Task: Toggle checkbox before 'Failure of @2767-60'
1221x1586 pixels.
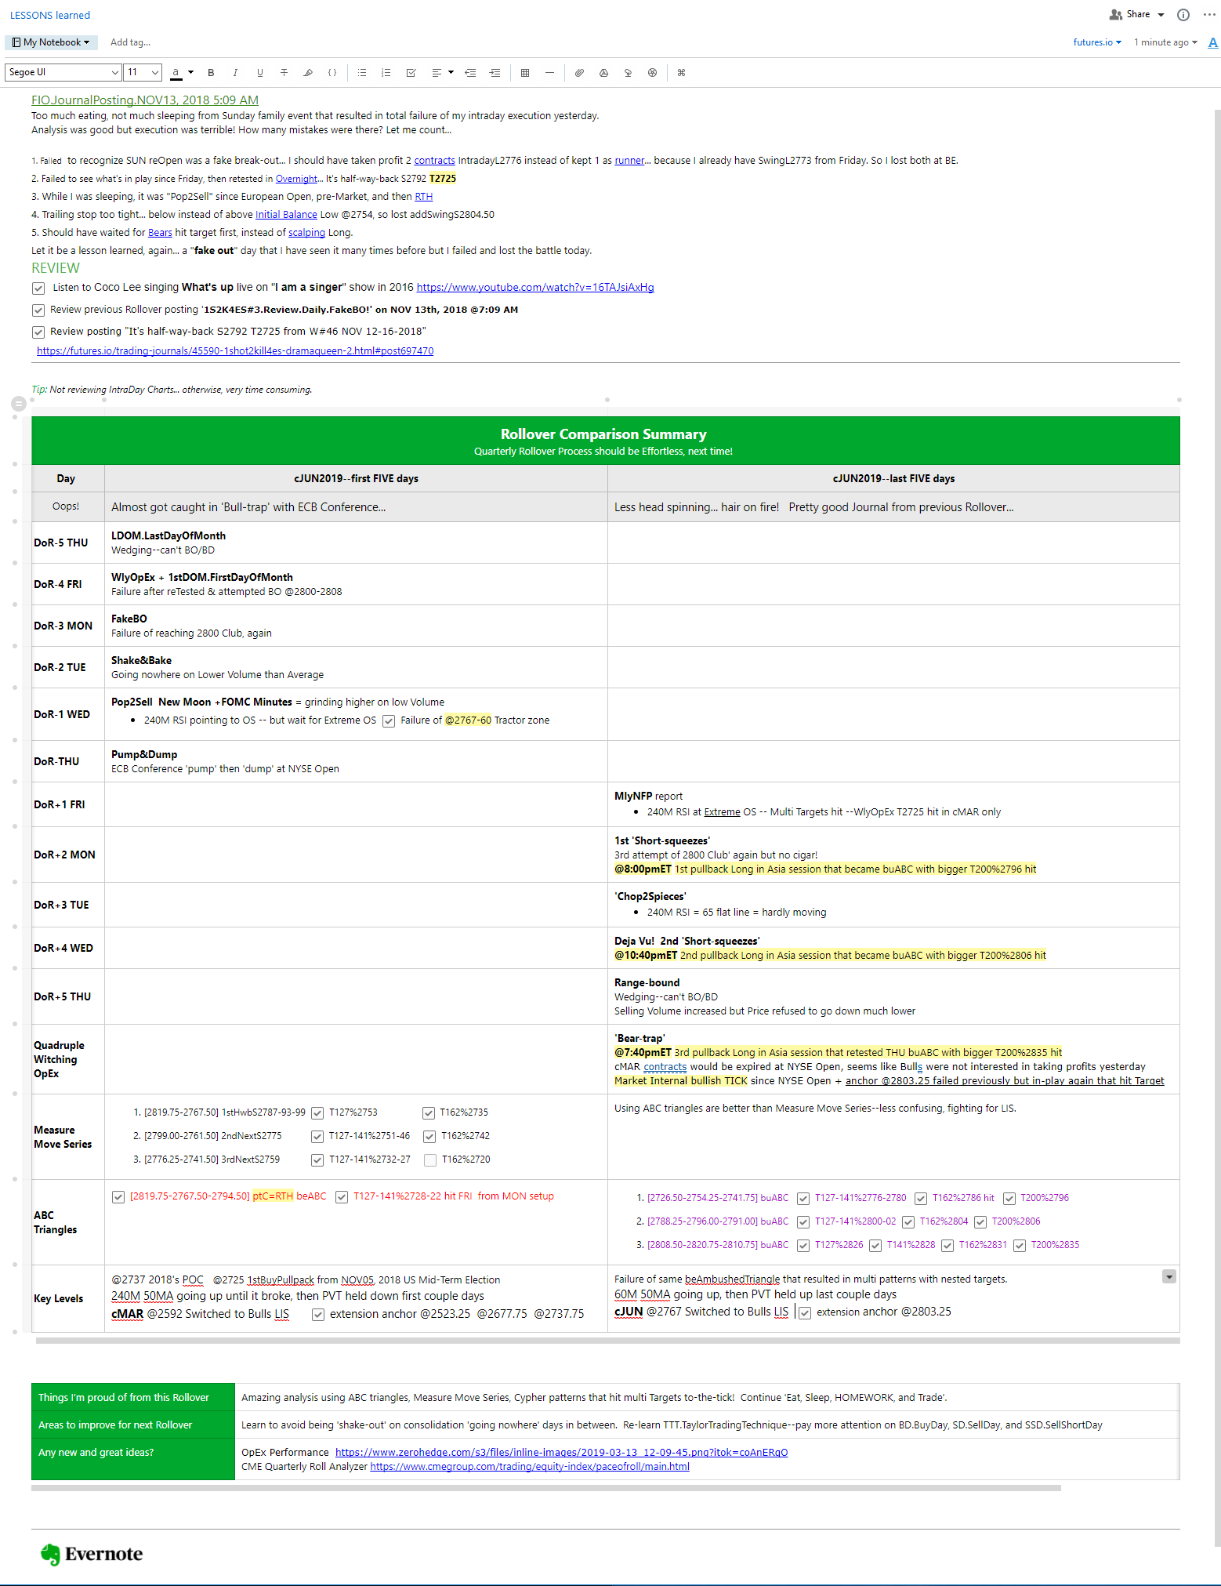Action: (389, 721)
